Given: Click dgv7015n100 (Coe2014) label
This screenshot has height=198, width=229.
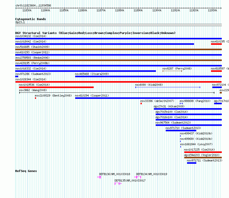Looking at the screenshot, I should tap(172, 112).
